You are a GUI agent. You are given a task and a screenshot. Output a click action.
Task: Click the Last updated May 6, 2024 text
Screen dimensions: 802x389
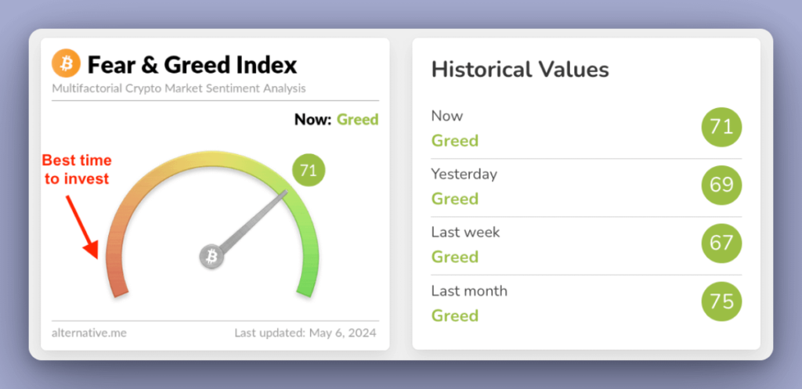click(305, 333)
